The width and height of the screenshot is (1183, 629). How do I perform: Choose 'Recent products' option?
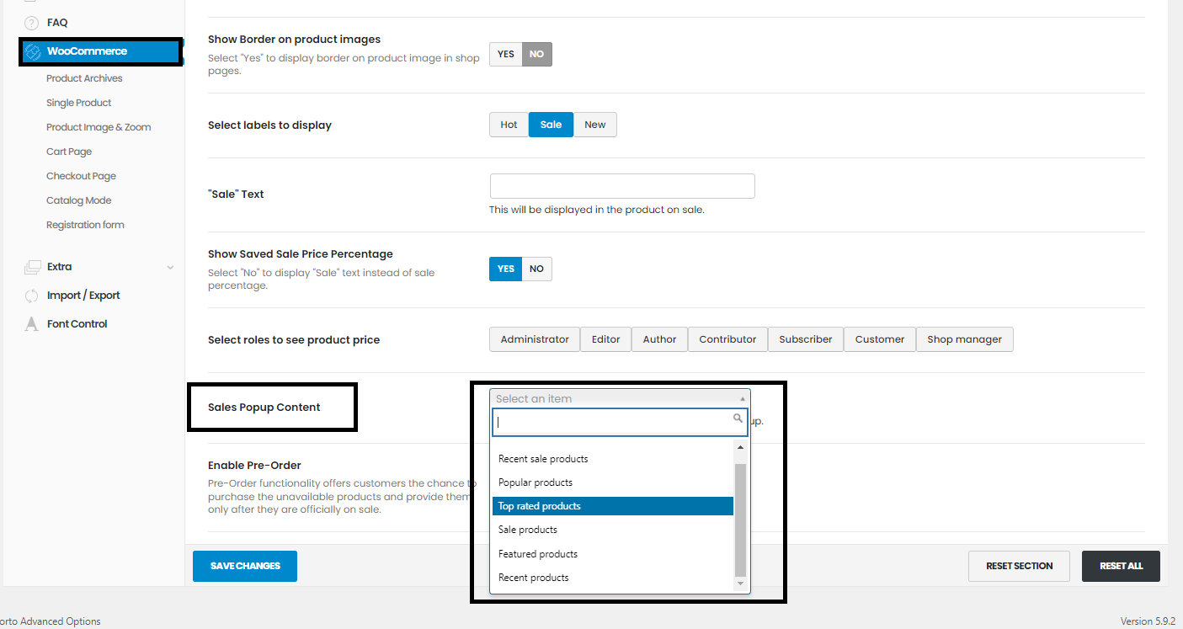coord(613,578)
